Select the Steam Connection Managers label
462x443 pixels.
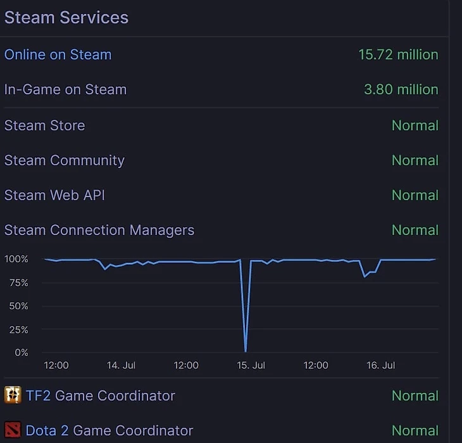[x=99, y=230]
